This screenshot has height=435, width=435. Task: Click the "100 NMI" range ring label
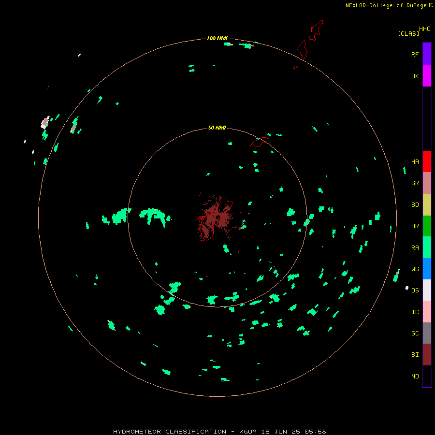pos(217,38)
